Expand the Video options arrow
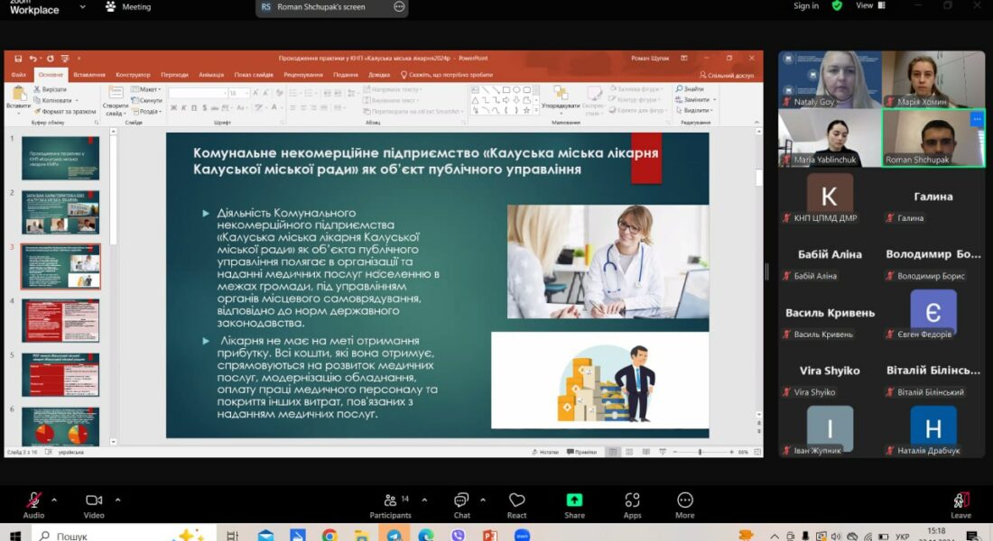The image size is (993, 541). (117, 499)
